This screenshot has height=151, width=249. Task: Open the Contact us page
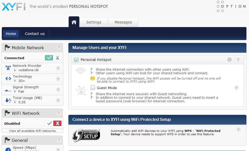click(x=35, y=34)
